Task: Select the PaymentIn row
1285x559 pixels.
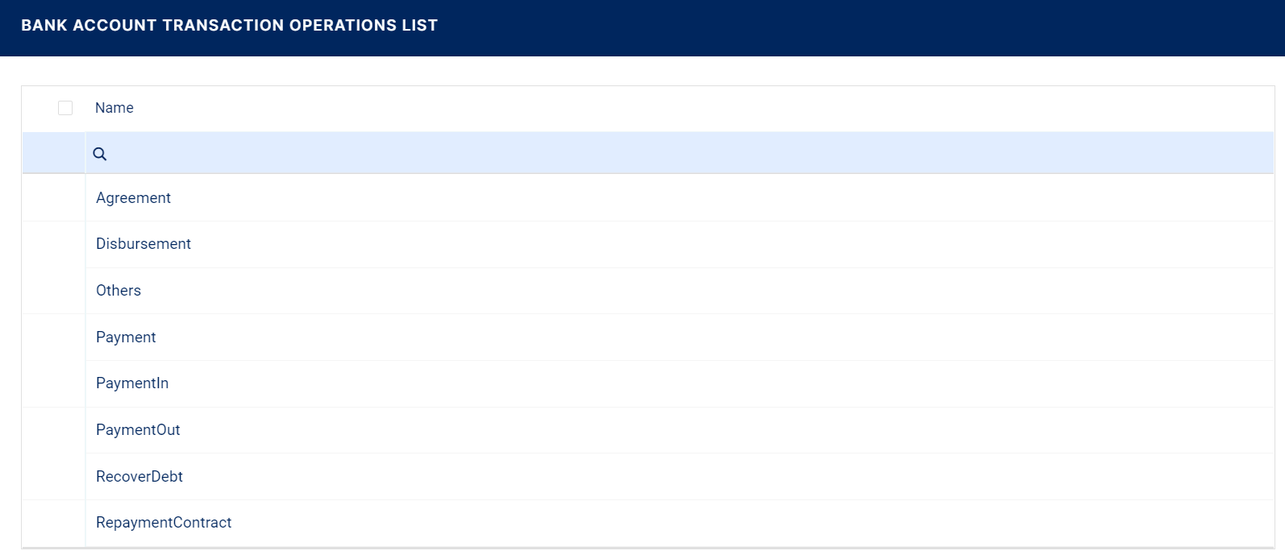Action: point(132,383)
